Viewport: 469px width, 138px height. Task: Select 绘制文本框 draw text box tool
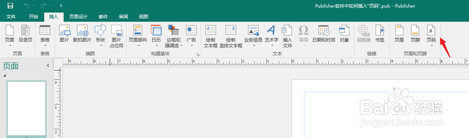click(211, 36)
